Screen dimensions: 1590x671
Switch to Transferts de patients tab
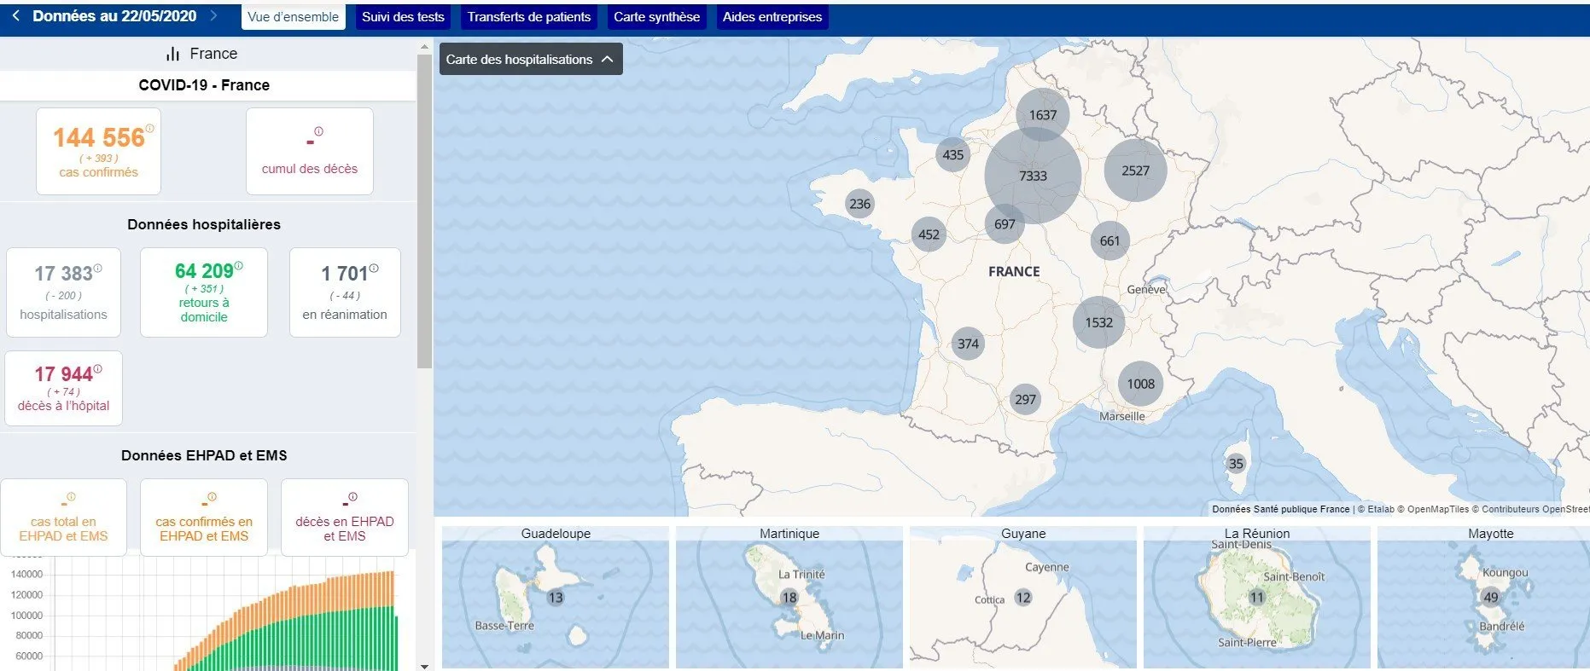(x=528, y=17)
